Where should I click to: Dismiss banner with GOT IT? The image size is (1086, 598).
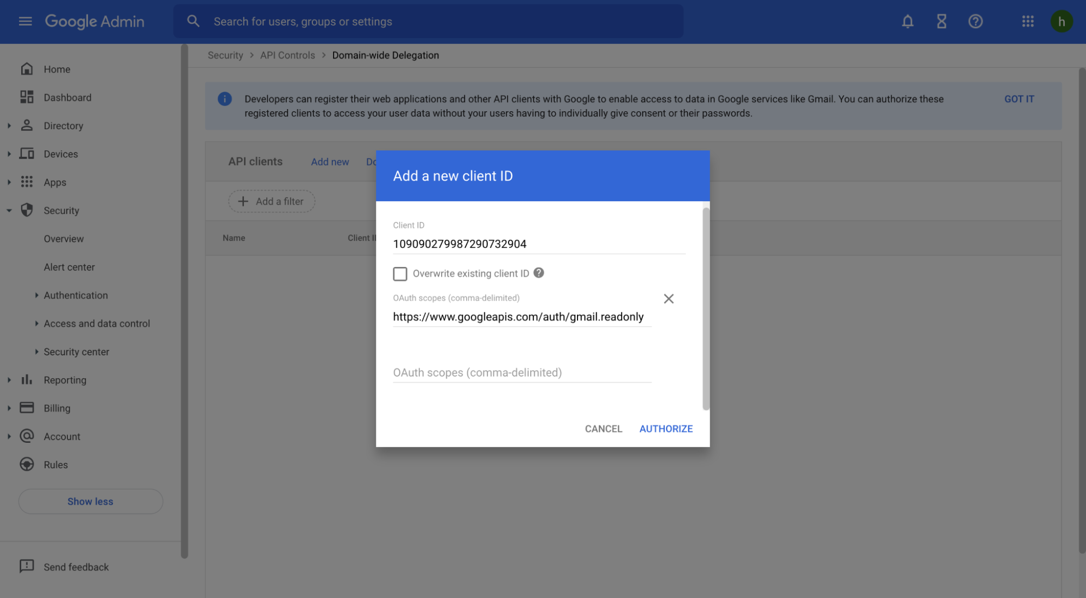coord(1019,99)
